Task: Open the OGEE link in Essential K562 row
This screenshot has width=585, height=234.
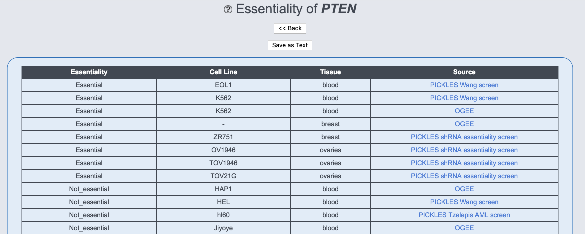Action: [x=464, y=111]
